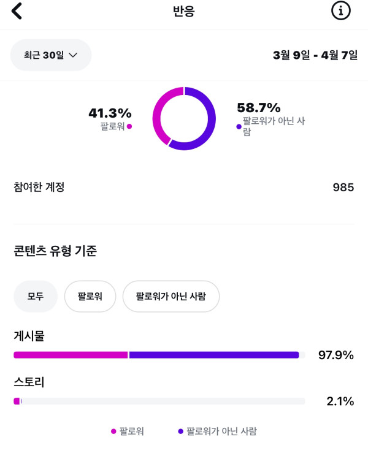This screenshot has height=453, width=368.
Task: Click the 41.3% follower percentage label
Action: click(x=110, y=113)
